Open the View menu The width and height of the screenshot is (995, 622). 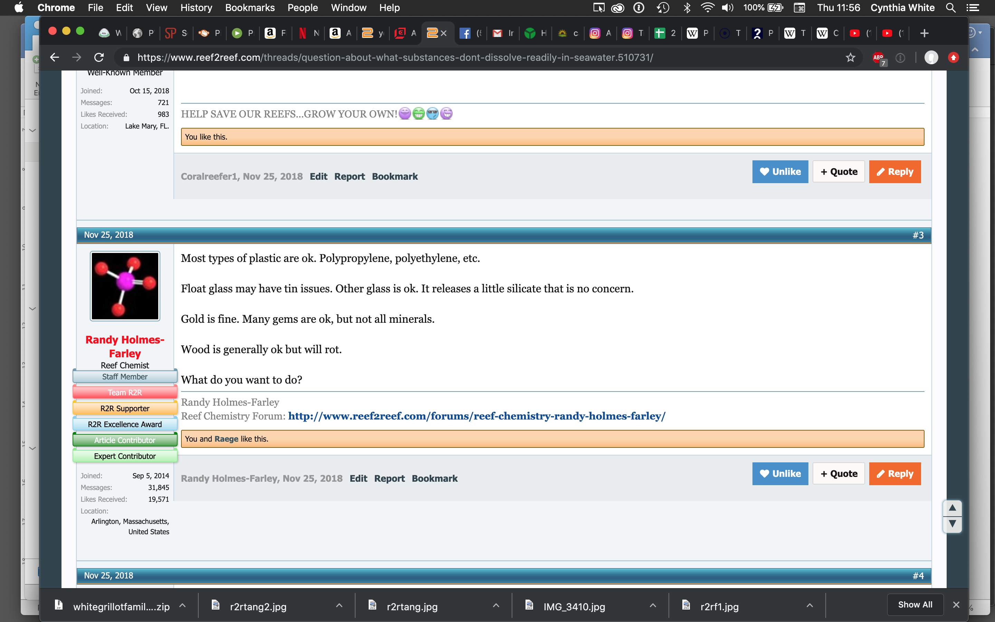(x=157, y=7)
